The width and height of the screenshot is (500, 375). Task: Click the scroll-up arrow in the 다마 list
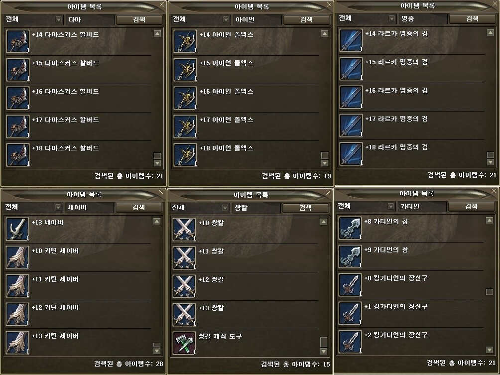(x=157, y=33)
